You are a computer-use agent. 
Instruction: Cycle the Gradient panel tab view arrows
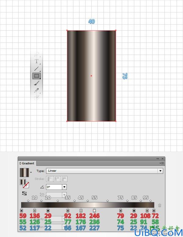20,163
